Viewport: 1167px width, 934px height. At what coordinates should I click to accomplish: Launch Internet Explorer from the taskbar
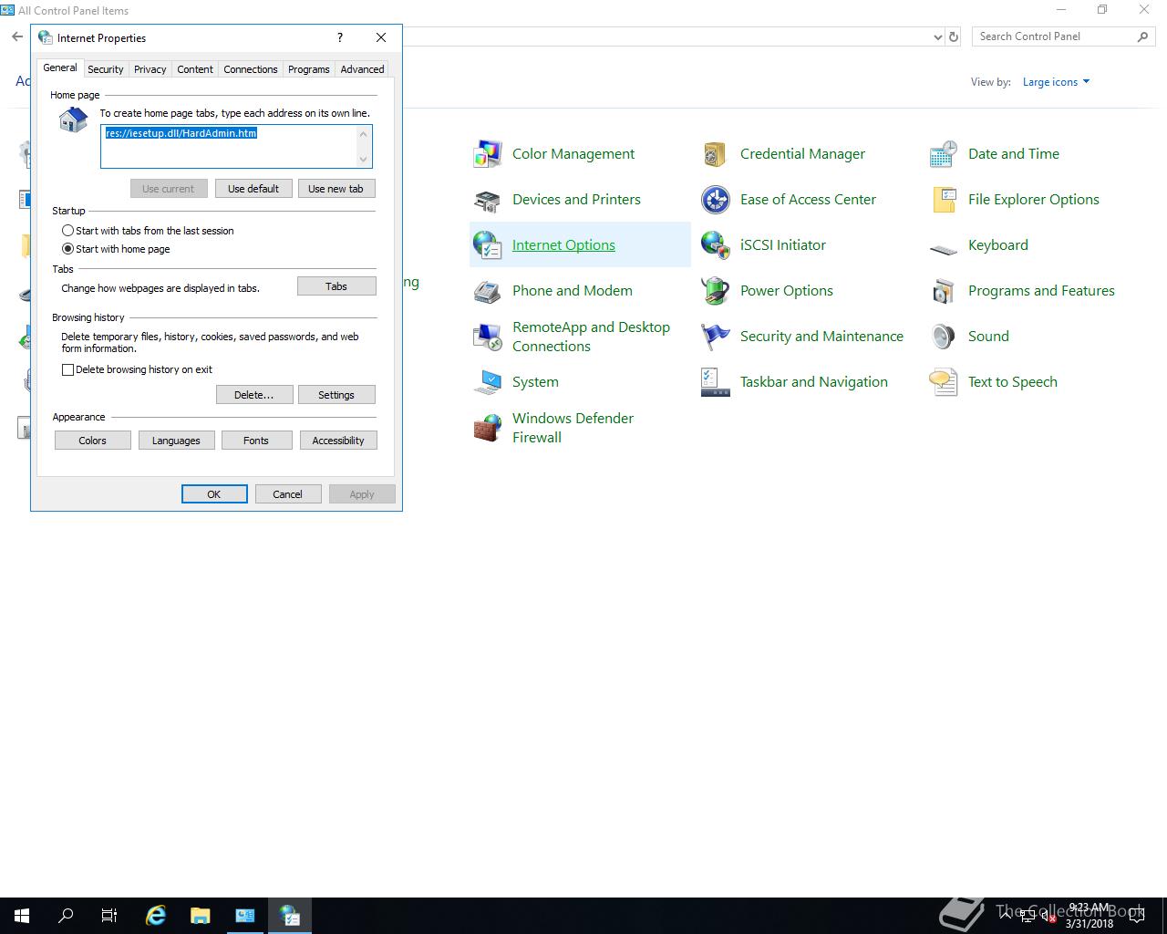click(156, 915)
